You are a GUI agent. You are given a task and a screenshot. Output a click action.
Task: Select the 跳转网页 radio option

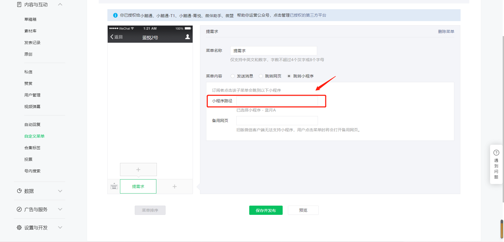click(261, 76)
